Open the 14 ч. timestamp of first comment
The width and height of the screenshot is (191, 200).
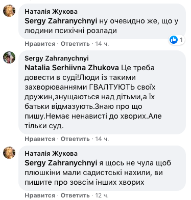pyautogui.click(x=102, y=44)
